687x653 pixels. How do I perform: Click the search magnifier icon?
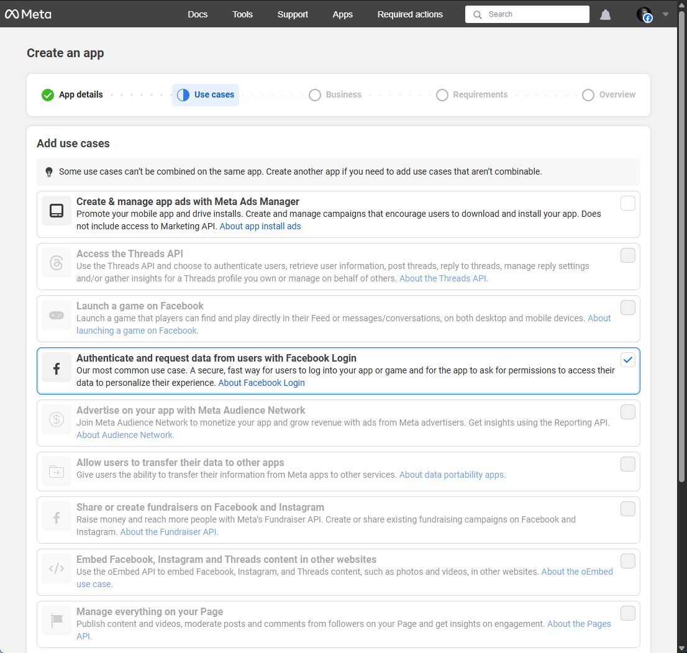point(478,14)
